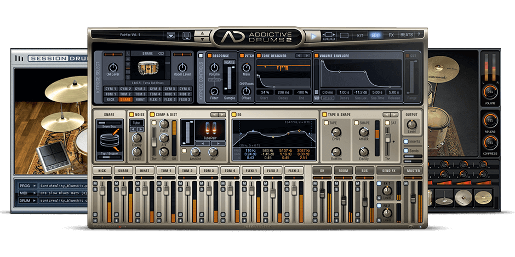Click the Kick channel volume fader

(102, 190)
